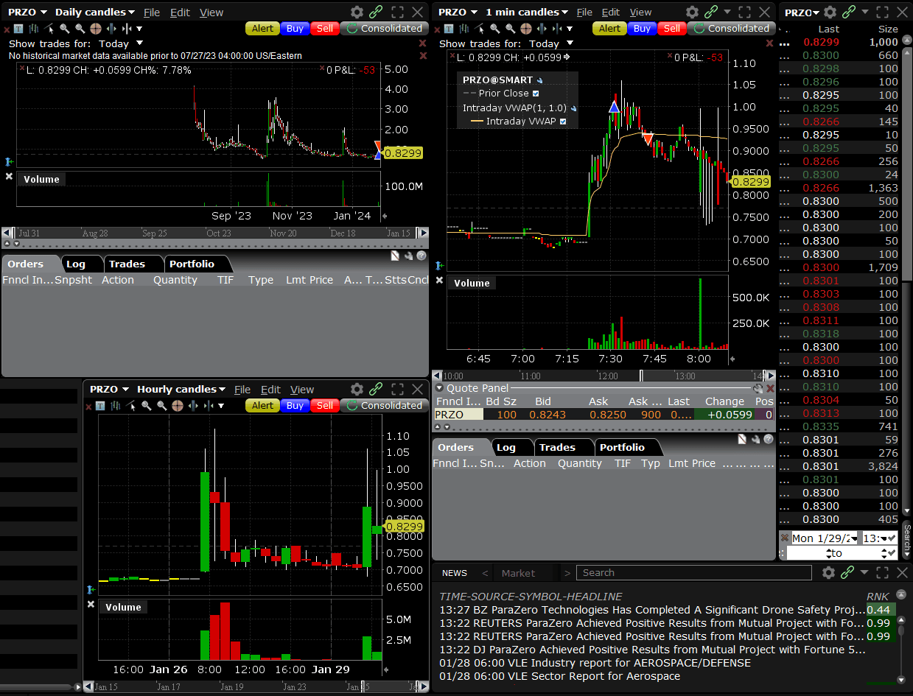Open settings gear of Hourly candles chart
913x696 pixels.
pos(357,389)
